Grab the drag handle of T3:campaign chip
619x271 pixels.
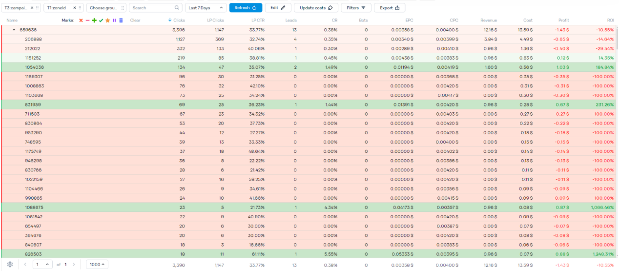coord(38,8)
